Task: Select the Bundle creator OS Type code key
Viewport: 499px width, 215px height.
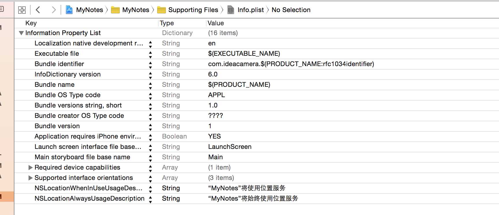Action: [x=79, y=116]
